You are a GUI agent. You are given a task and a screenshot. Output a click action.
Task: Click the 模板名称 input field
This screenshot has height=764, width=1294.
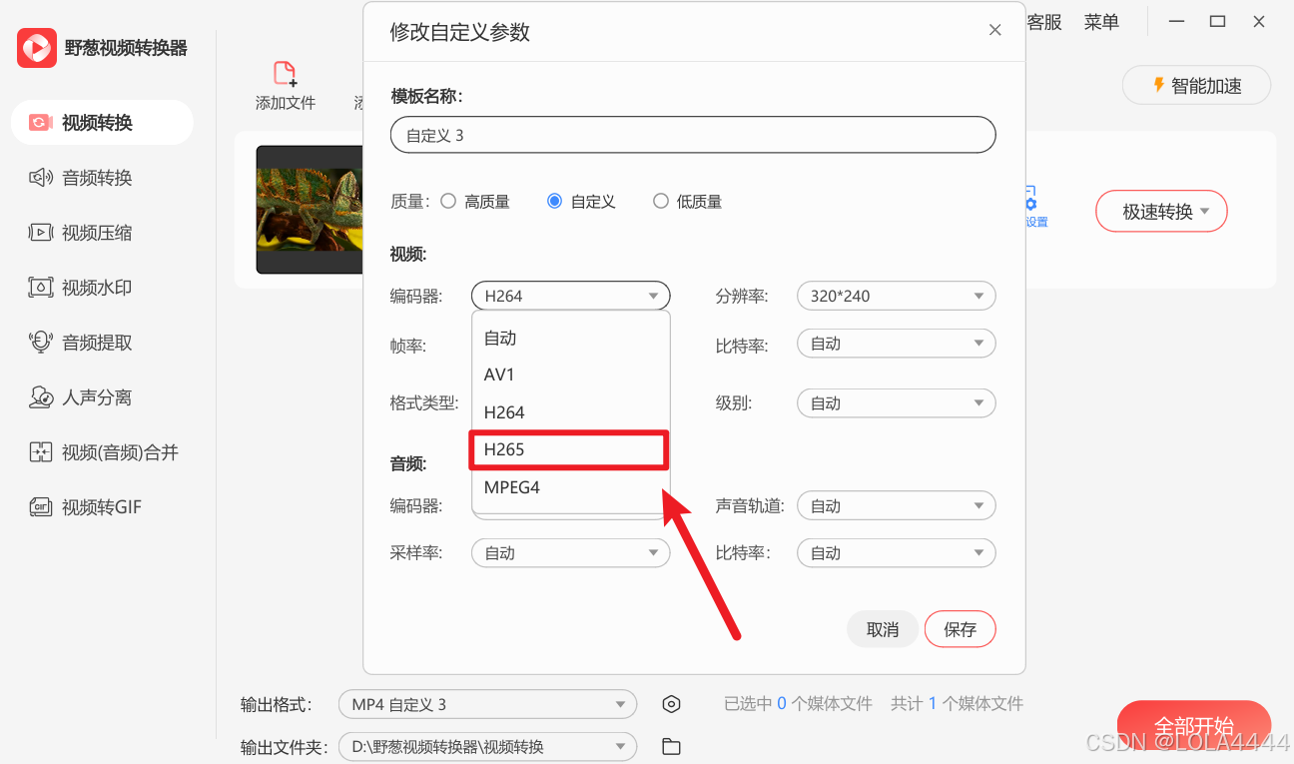(693, 135)
